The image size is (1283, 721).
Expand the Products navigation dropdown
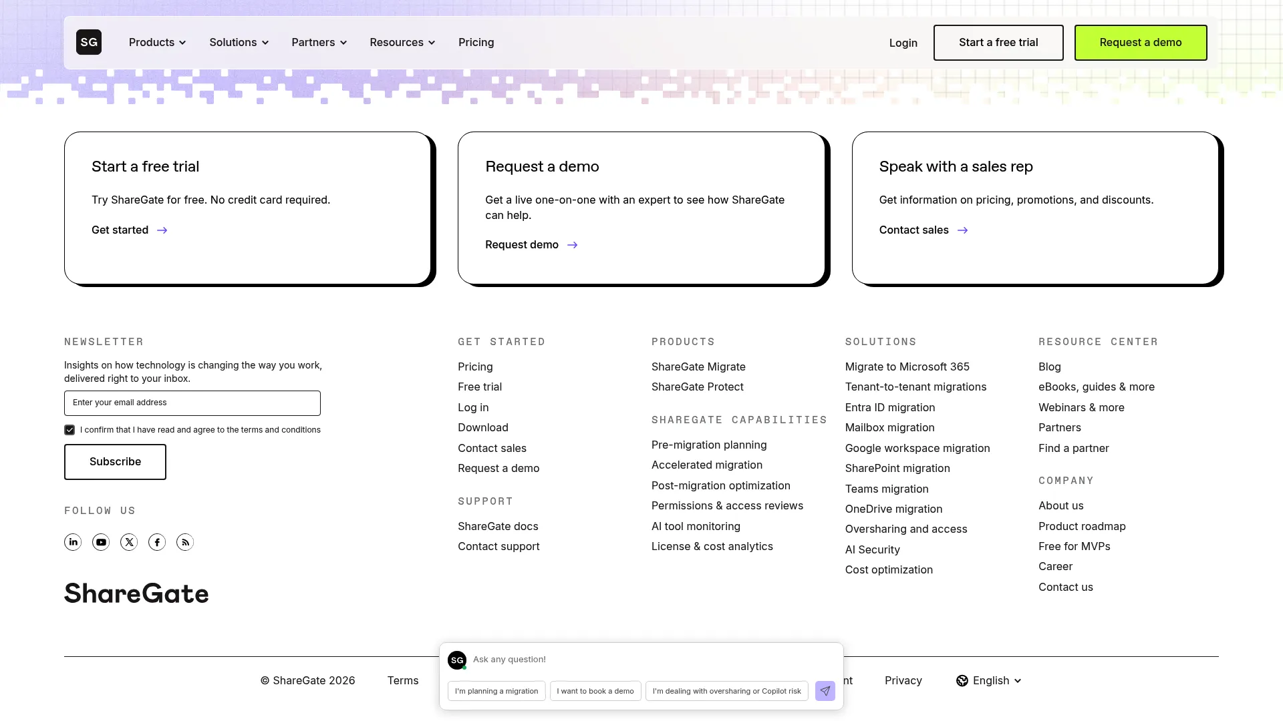click(x=158, y=42)
